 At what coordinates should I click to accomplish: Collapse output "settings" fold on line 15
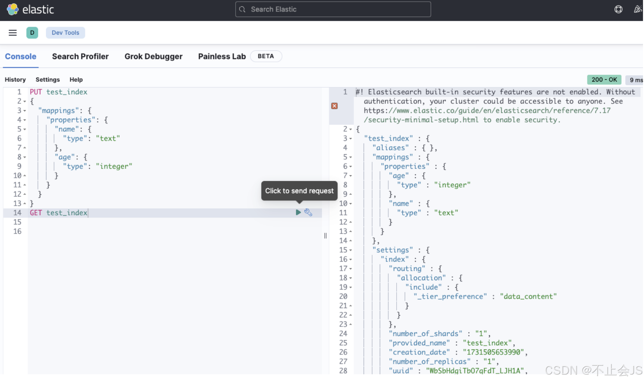[351, 250]
